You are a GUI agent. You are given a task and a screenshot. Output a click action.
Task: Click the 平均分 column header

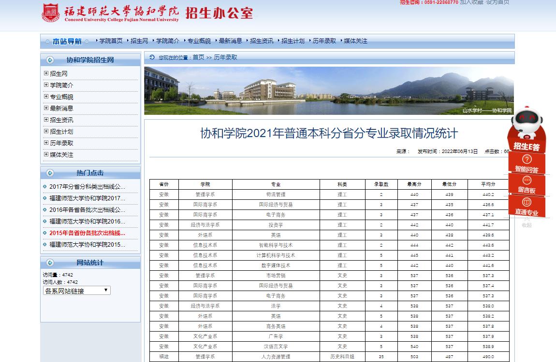point(488,184)
